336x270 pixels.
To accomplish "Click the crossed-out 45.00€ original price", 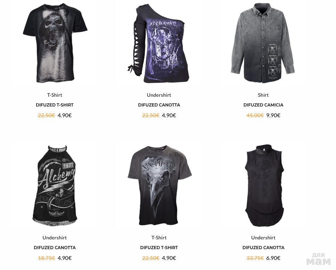I will point(255,115).
